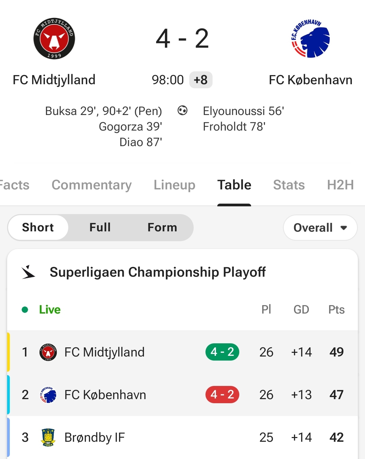Viewport: 365px width, 459px height.
Task: Tap the Brøndby IF crest in table
Action: 48,437
